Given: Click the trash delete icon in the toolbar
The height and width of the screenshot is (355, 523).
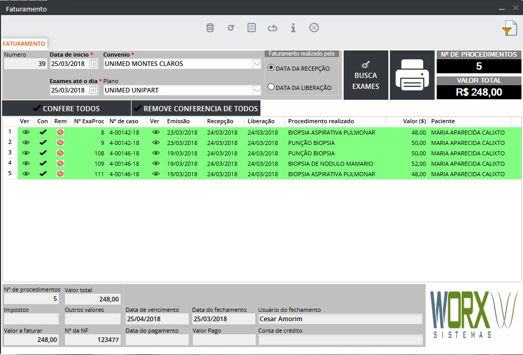Looking at the screenshot, I should click(210, 28).
